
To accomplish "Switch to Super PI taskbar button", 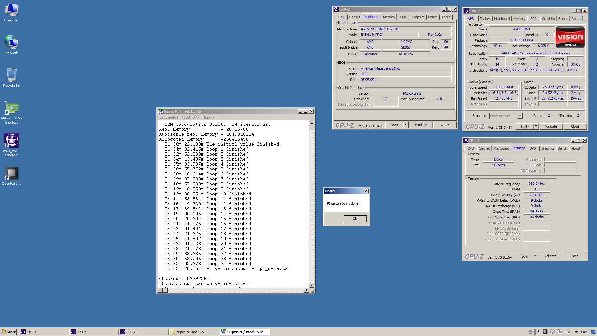I will point(244,332).
